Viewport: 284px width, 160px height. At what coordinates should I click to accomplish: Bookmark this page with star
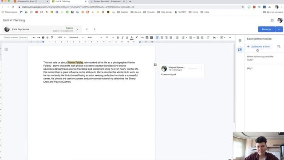(x=243, y=7)
